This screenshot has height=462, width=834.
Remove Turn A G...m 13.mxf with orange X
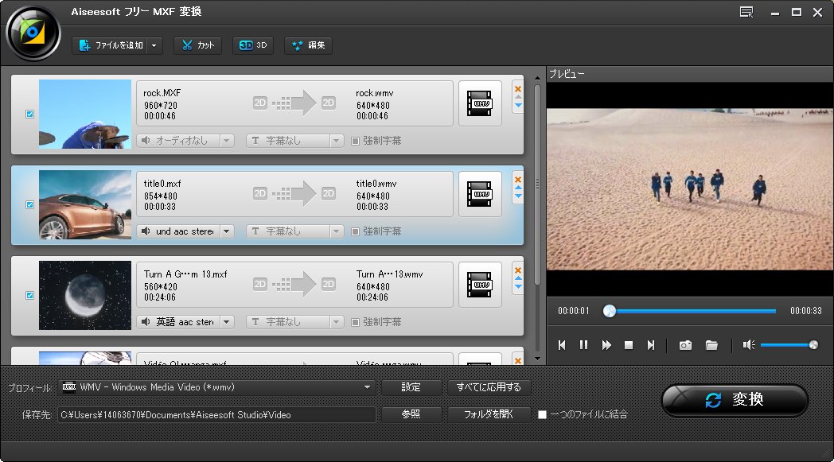[x=518, y=270]
